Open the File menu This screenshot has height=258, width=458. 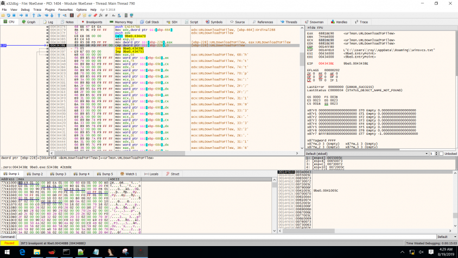pyautogui.click(x=4, y=10)
